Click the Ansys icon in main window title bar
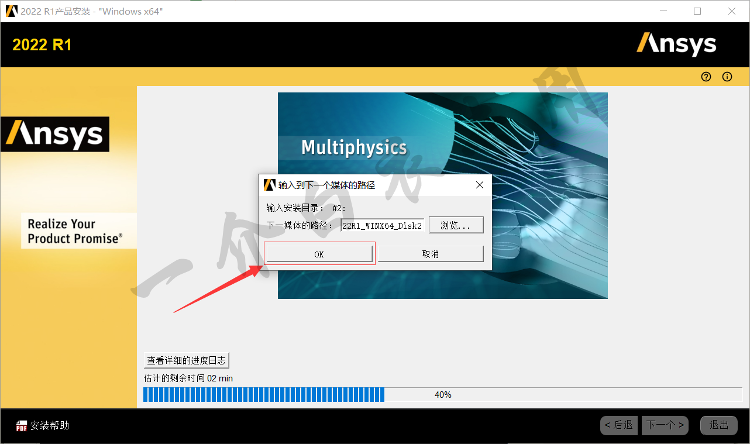Viewport: 750px width, 444px height. (x=11, y=11)
